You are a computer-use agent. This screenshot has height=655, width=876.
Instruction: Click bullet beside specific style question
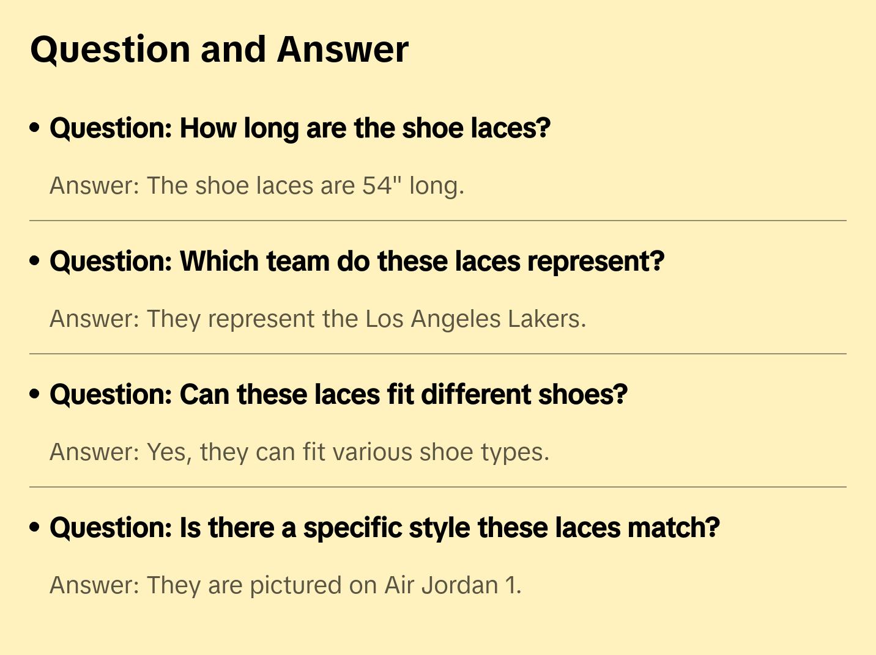click(35, 528)
